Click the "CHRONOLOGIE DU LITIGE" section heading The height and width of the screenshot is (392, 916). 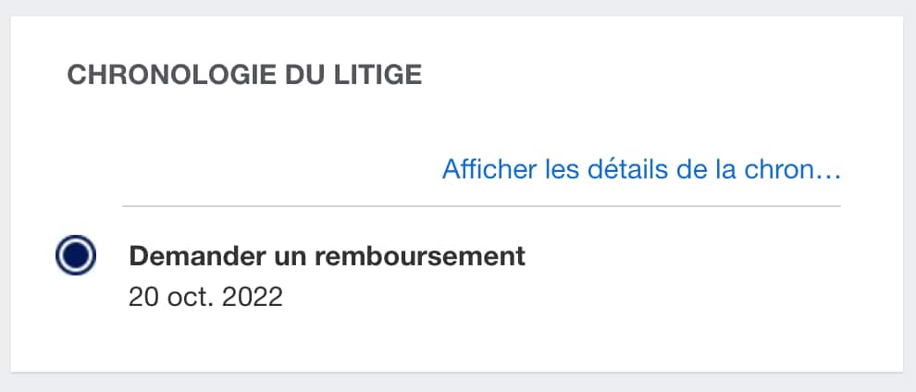click(244, 75)
